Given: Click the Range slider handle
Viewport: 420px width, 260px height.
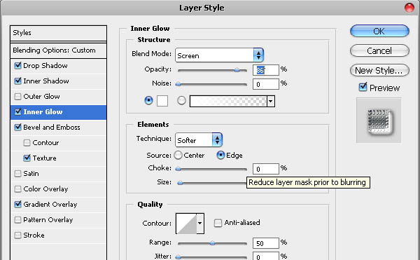Looking at the screenshot, I should pos(212,243).
